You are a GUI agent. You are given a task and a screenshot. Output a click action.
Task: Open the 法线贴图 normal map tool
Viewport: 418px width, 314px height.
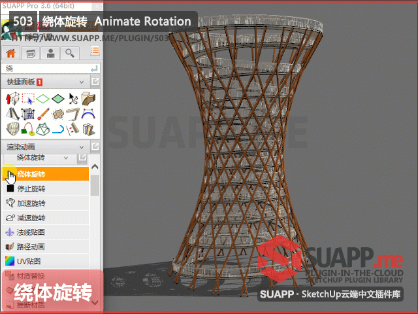click(46, 232)
